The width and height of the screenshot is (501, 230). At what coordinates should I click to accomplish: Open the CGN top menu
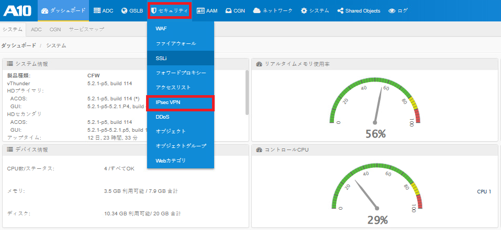point(235,10)
